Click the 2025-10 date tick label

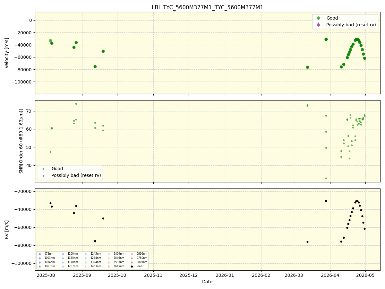pos(117,275)
